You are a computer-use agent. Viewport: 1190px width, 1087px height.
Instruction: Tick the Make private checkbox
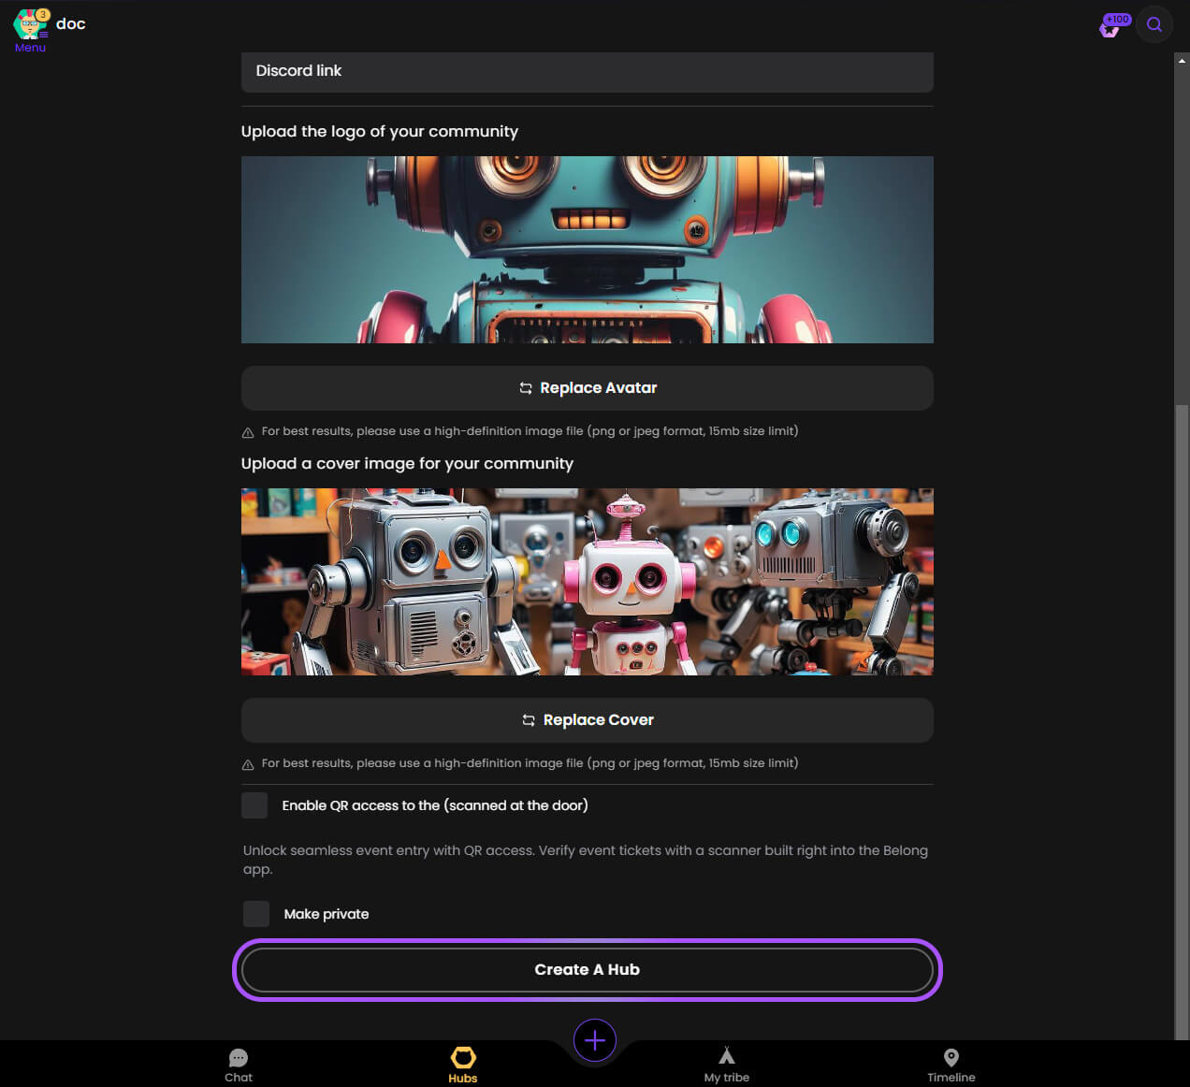[x=256, y=914]
